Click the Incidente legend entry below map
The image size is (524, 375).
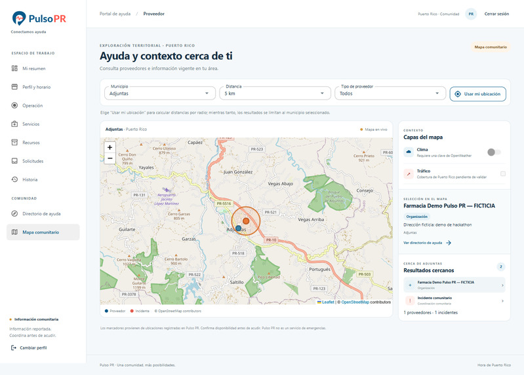coord(140,311)
